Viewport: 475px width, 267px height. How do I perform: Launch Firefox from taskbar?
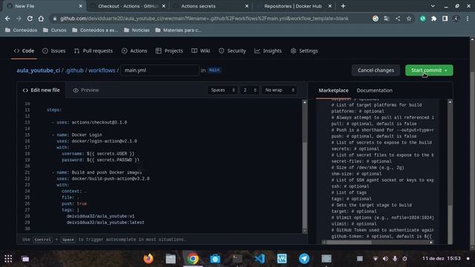[148, 259]
